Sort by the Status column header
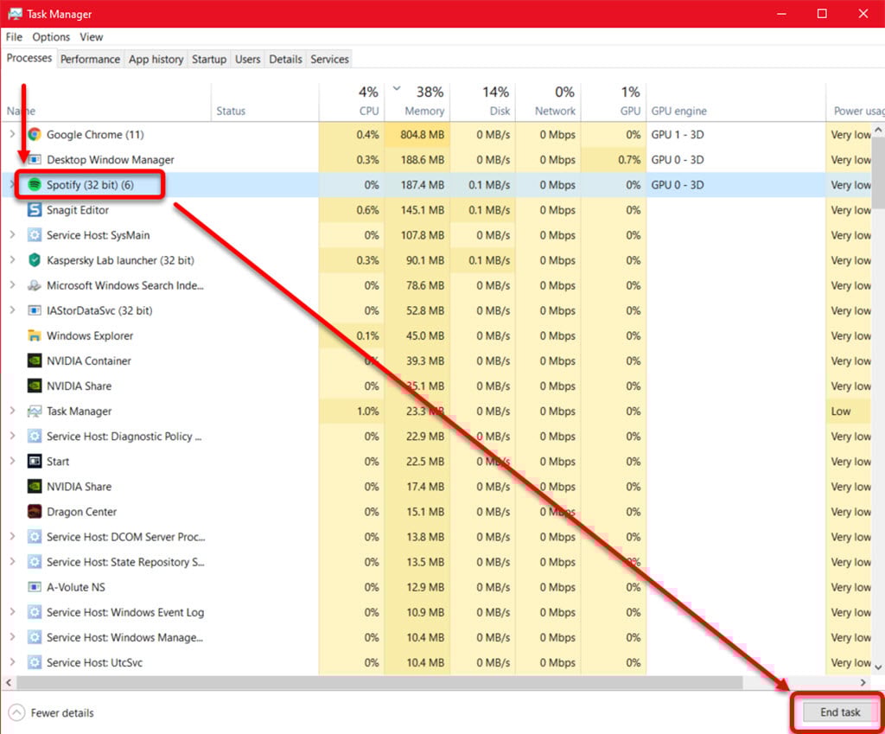Image resolution: width=885 pixels, height=734 pixels. click(x=264, y=102)
